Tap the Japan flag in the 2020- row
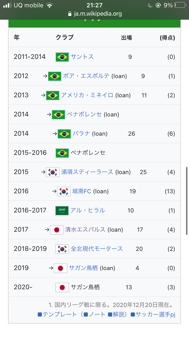This screenshot has height=337, width=189. pos(62,287)
